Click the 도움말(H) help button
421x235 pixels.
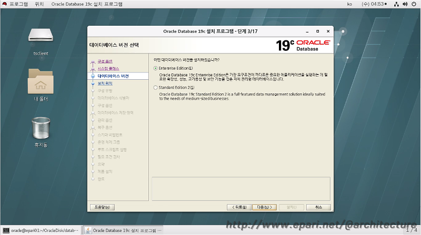pos(102,207)
